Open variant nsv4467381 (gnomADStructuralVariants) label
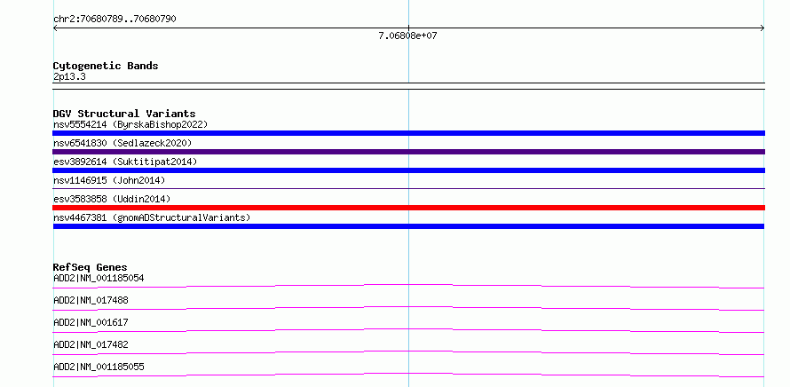The height and width of the screenshot is (387, 790). pos(152,217)
